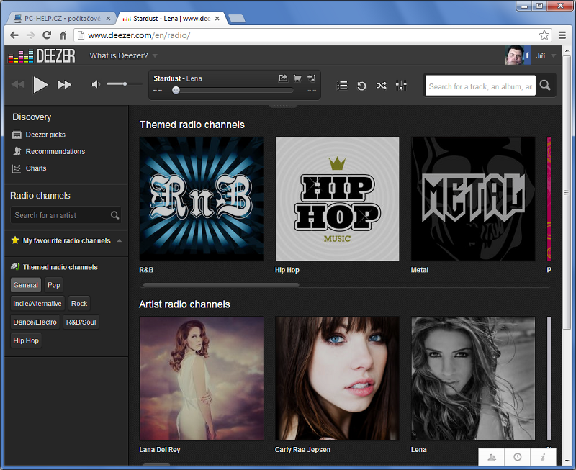
Task: Select the General themed channel filter
Action: point(26,285)
